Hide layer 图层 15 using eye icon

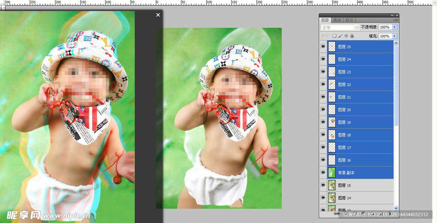[x=323, y=186]
